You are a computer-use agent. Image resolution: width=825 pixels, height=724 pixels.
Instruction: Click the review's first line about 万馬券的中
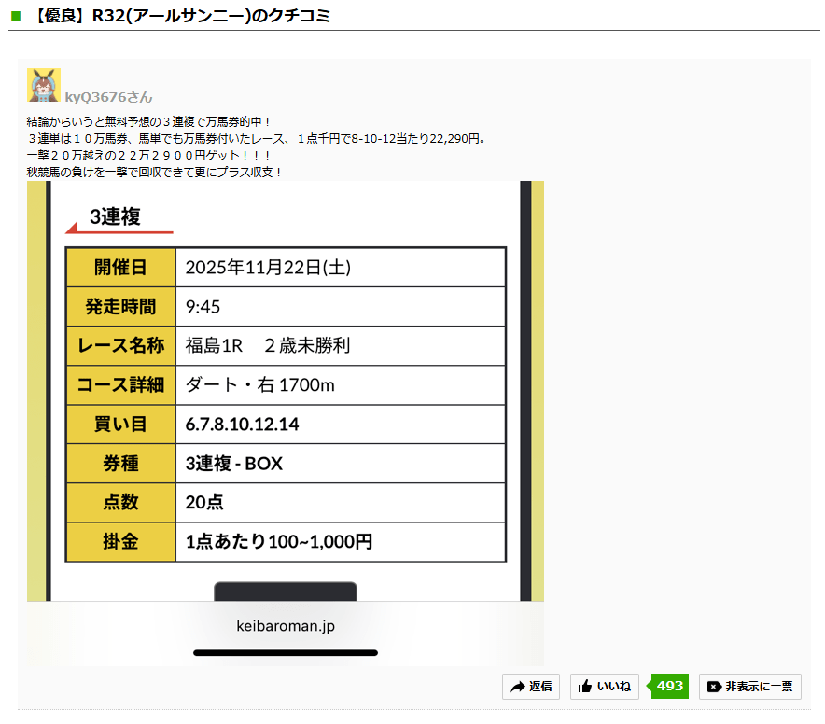149,121
